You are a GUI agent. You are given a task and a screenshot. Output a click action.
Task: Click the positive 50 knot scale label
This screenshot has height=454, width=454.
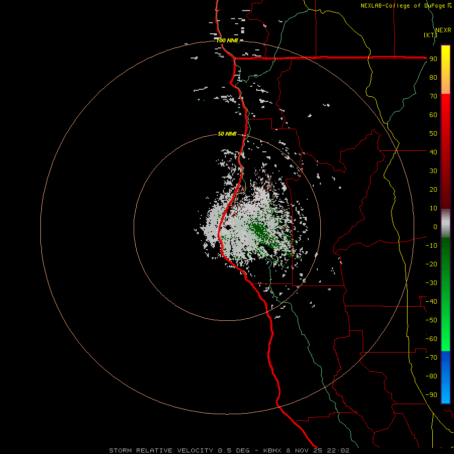point(433,134)
